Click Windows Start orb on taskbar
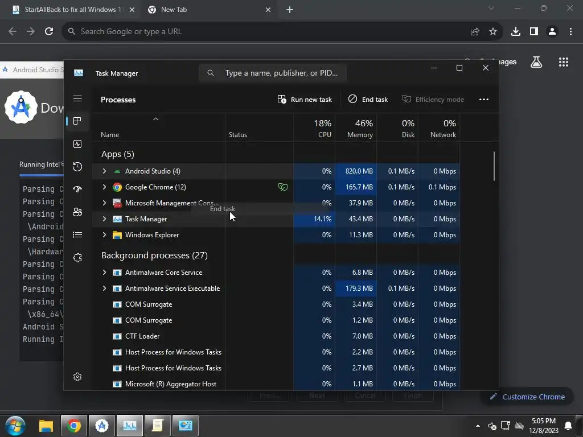Screen dimensions: 583x437 click(x=15, y=426)
